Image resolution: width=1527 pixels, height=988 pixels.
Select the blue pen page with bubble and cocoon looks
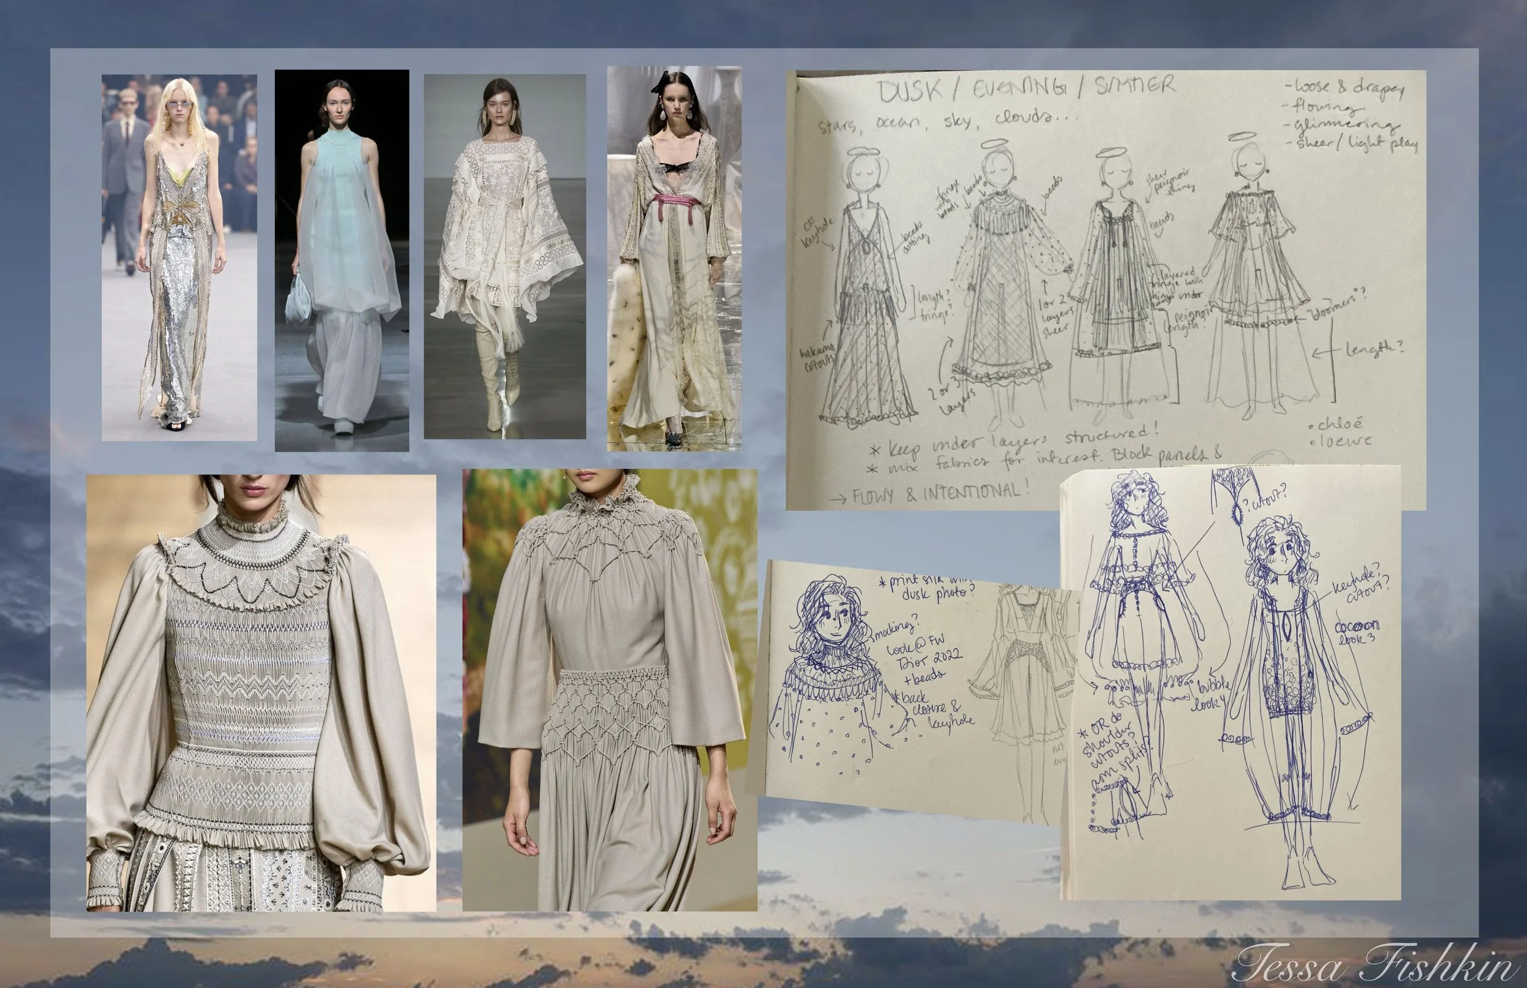click(x=1231, y=683)
